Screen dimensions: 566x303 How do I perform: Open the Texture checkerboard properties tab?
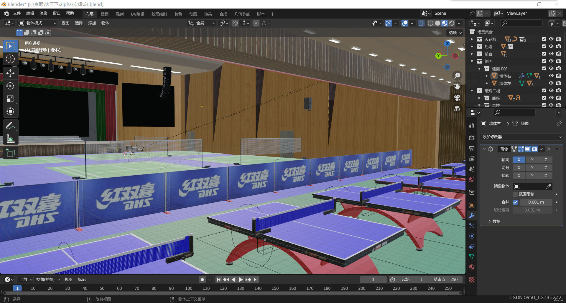click(x=472, y=280)
